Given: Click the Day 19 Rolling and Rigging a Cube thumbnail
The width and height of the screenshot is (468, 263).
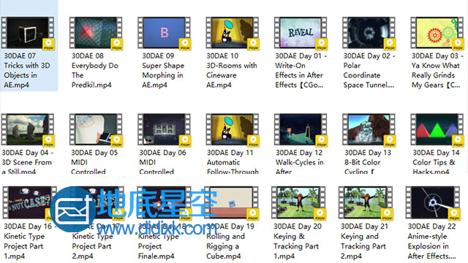Looking at the screenshot, I should click(x=231, y=203).
